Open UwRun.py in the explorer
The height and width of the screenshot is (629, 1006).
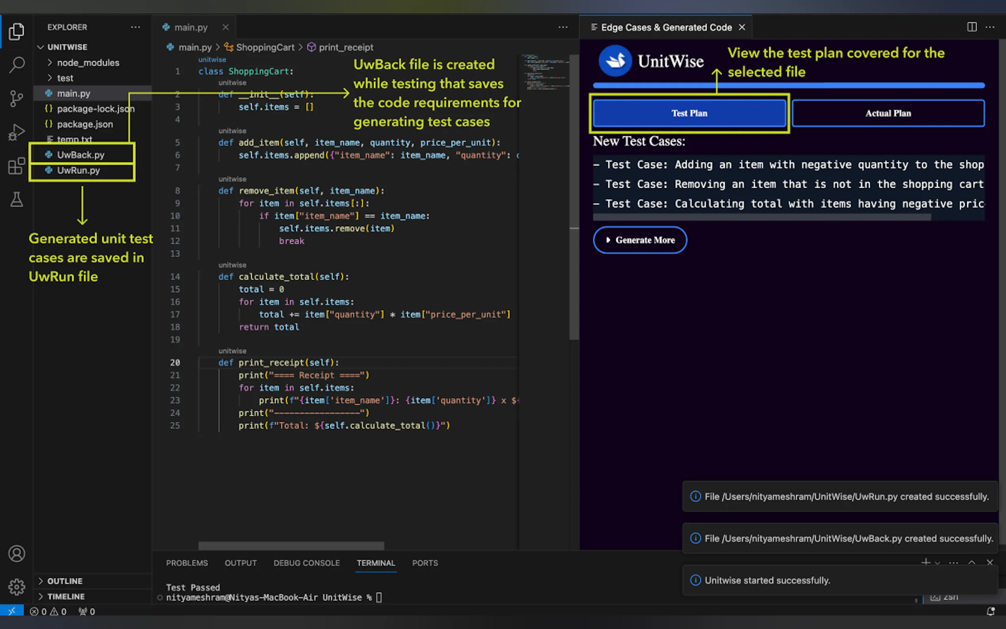78,170
